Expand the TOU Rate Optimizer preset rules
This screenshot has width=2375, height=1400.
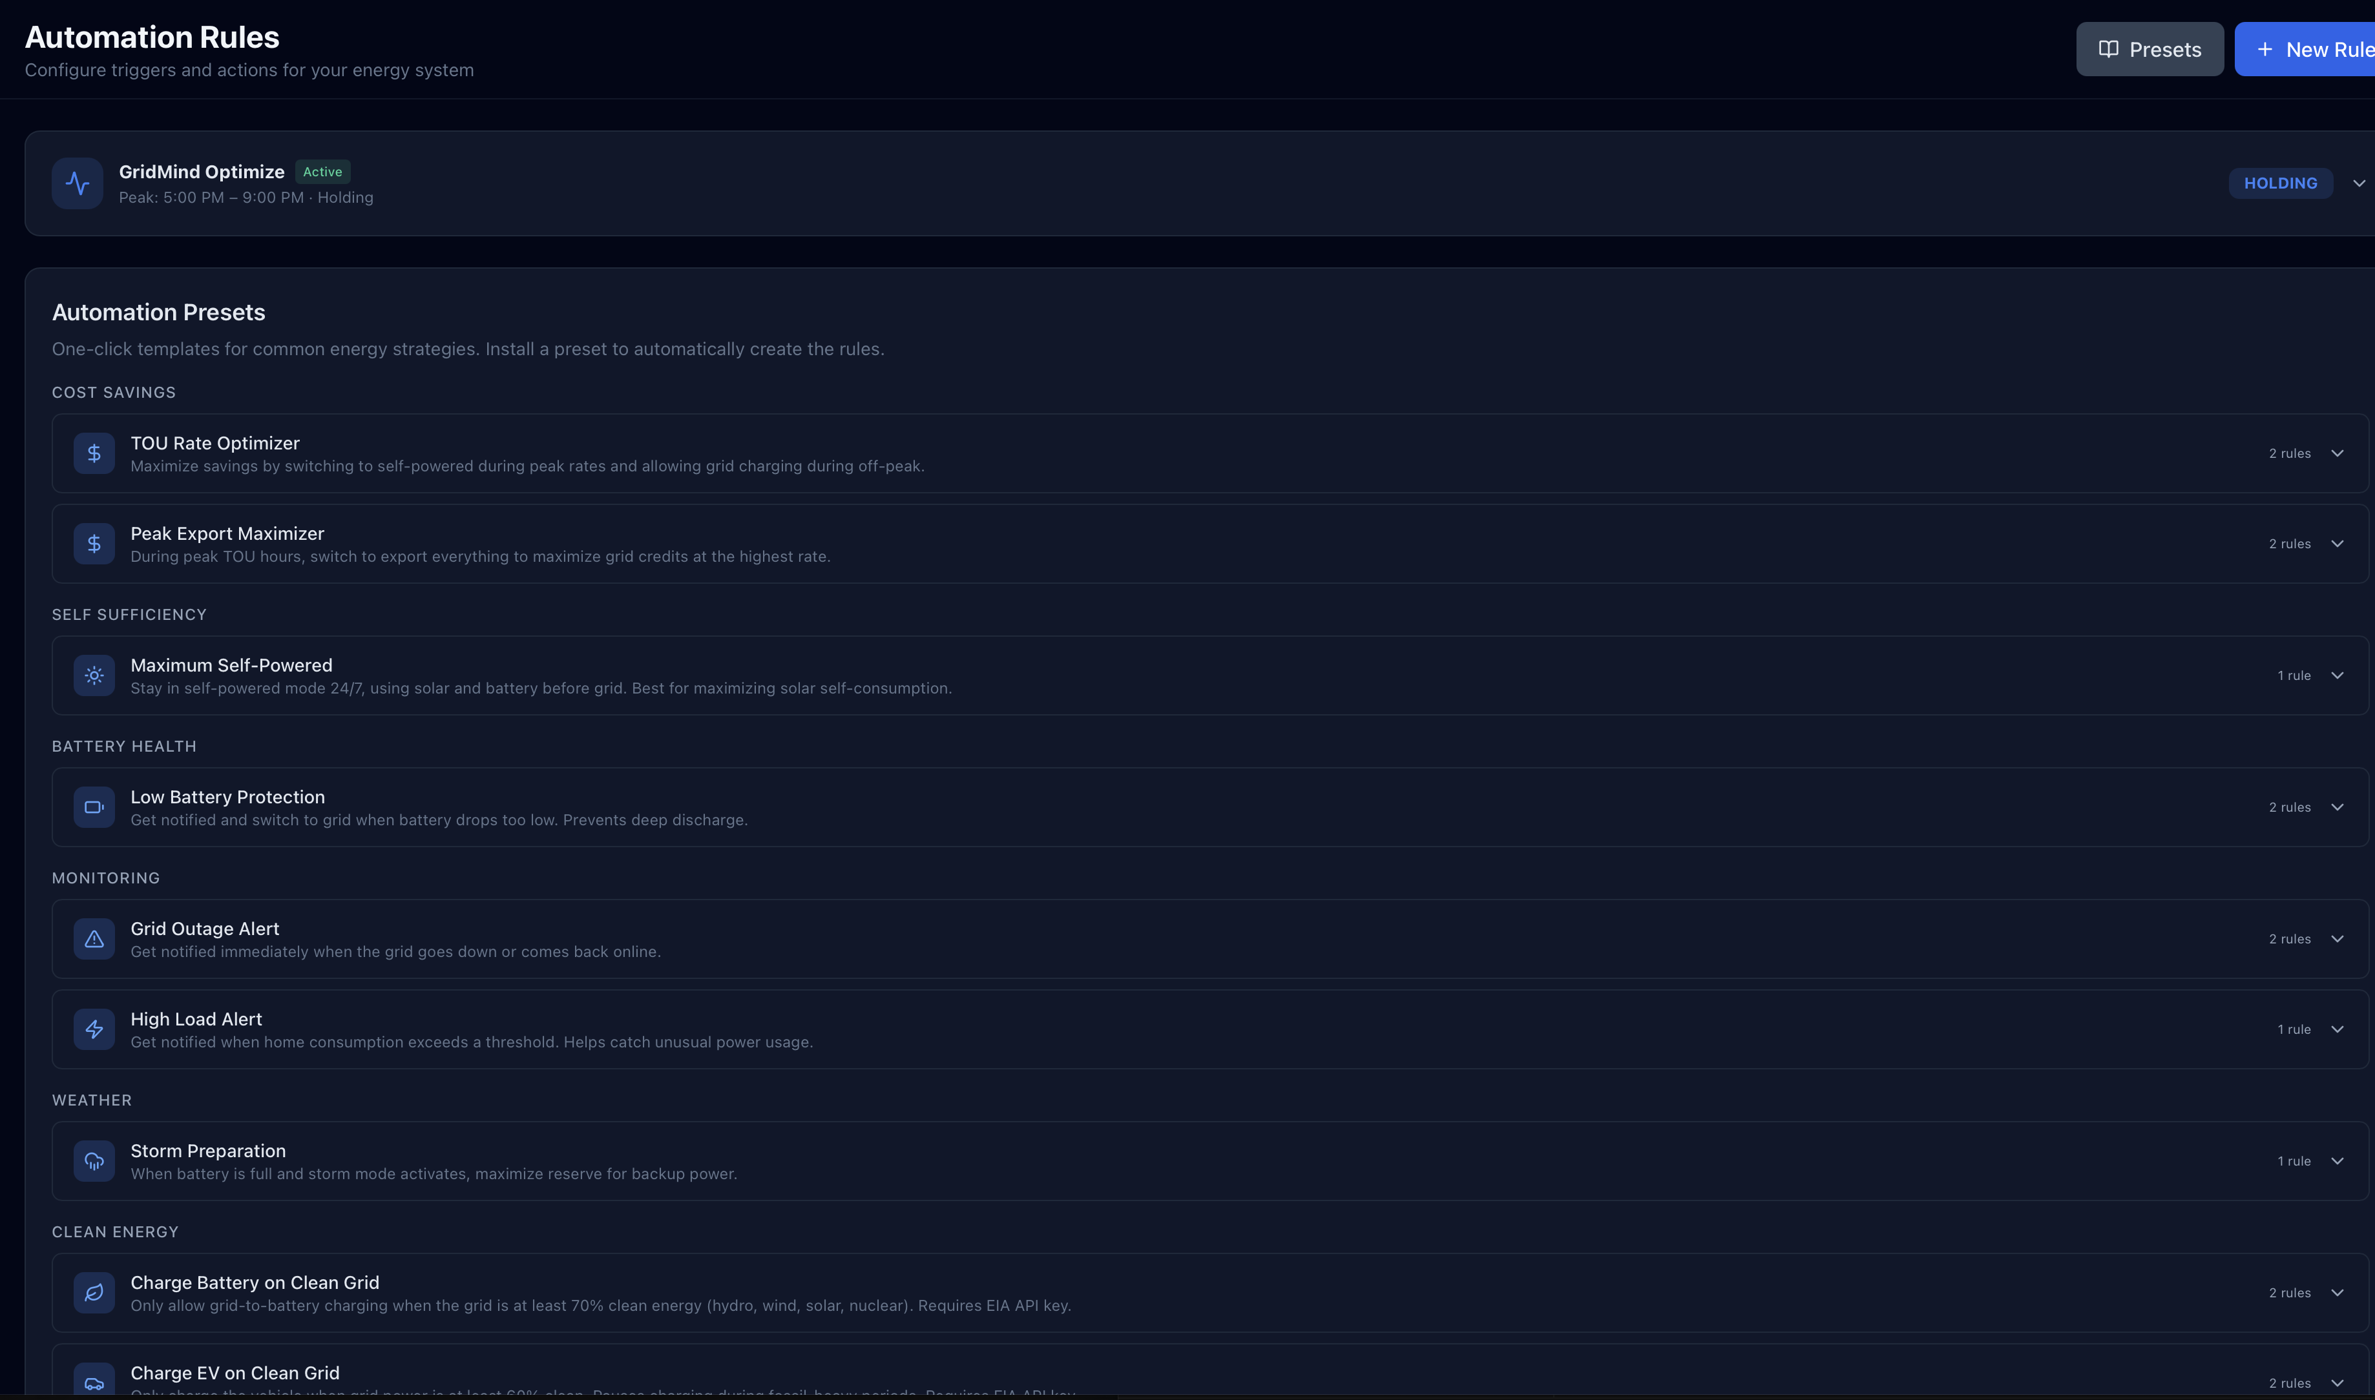(x=2338, y=453)
